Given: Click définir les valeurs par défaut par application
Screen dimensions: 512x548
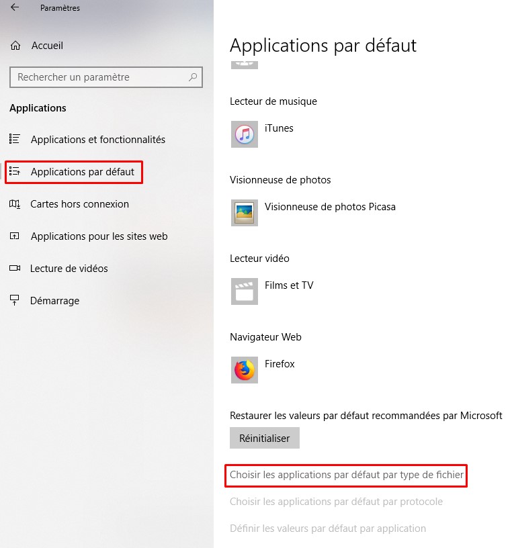Looking at the screenshot, I should [x=327, y=528].
